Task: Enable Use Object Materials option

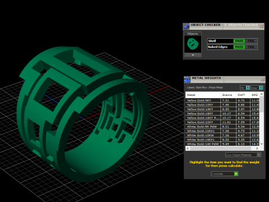Action: (243, 155)
